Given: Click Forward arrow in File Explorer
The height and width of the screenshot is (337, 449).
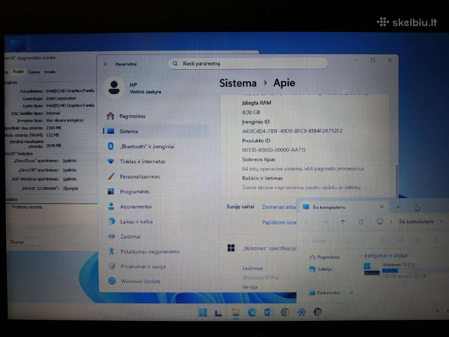Looking at the screenshot, I should point(325,222).
